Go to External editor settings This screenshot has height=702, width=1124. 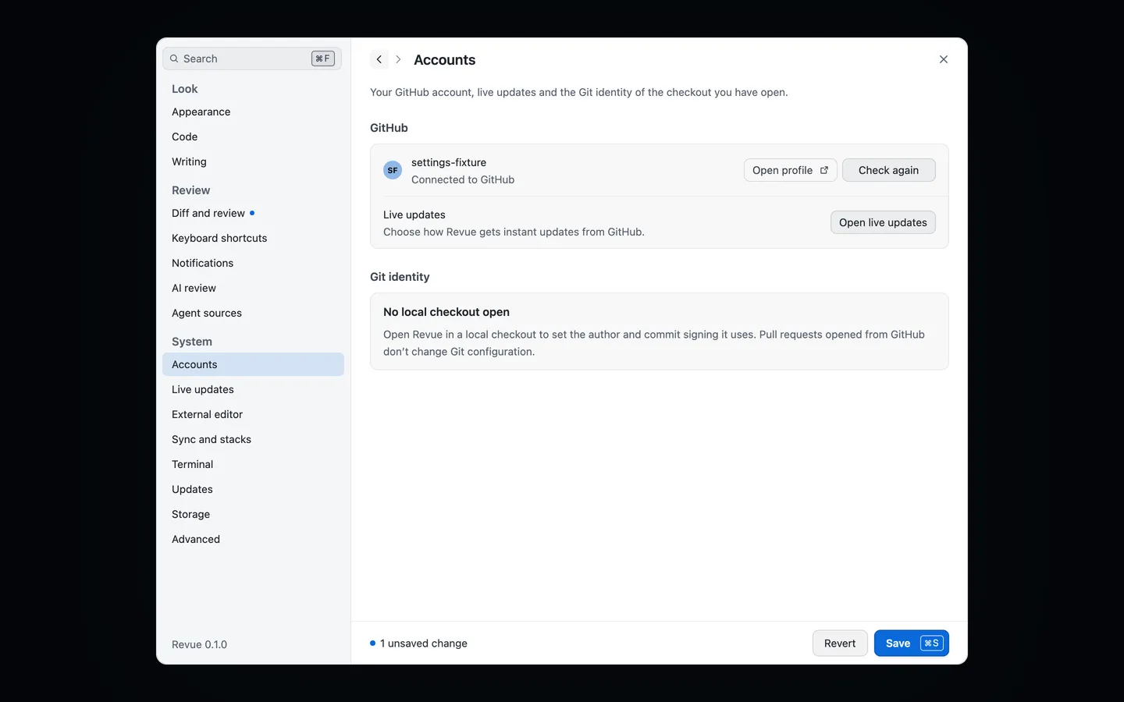[253, 414]
